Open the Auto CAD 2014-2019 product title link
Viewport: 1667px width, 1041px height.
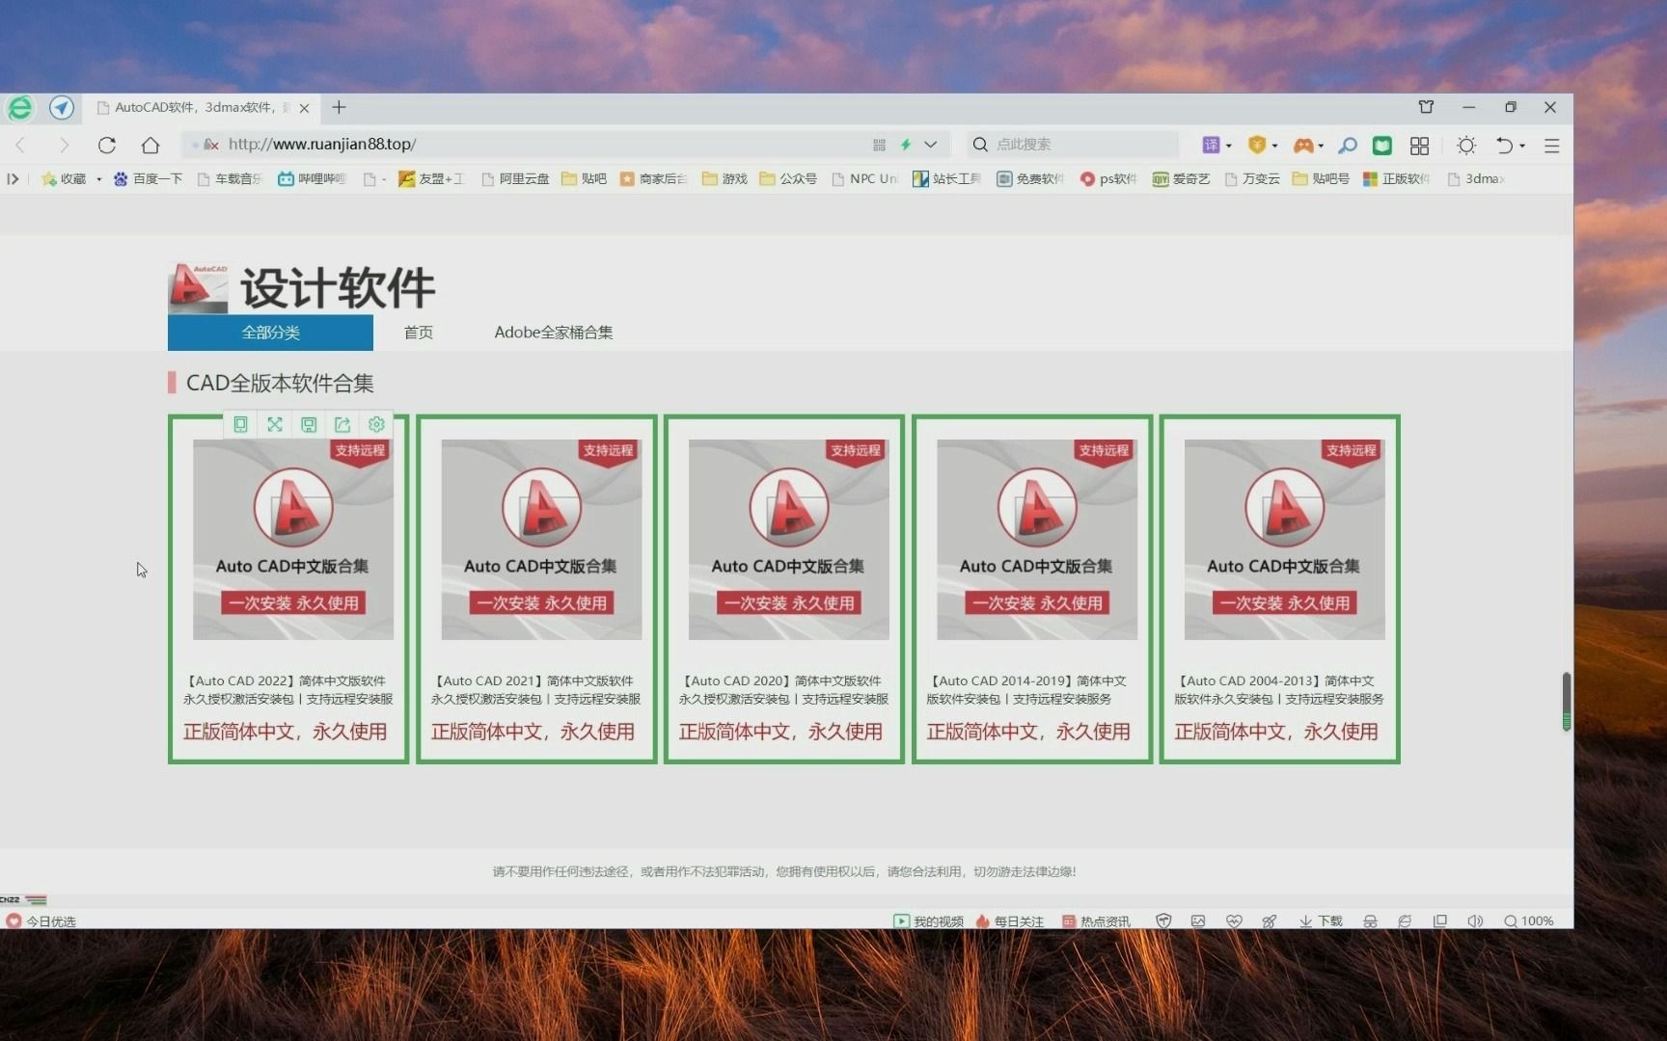point(1026,689)
